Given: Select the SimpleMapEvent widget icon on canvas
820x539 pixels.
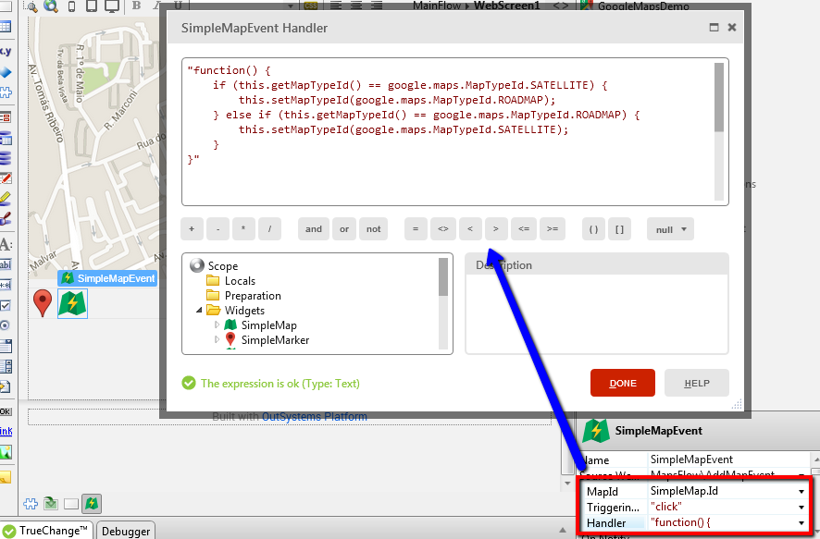Looking at the screenshot, I should click(72, 303).
